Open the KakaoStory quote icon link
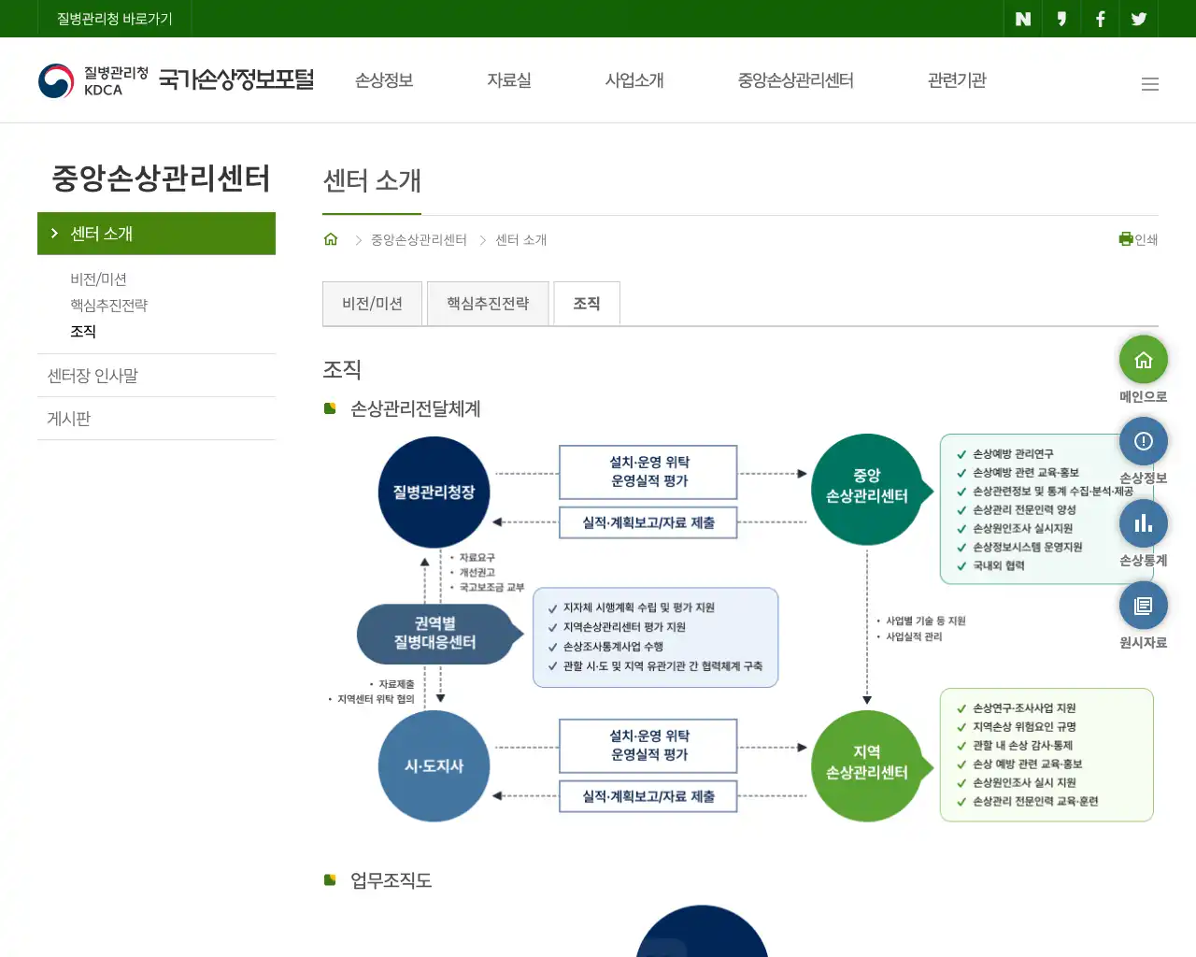1196x957 pixels. [x=1061, y=19]
